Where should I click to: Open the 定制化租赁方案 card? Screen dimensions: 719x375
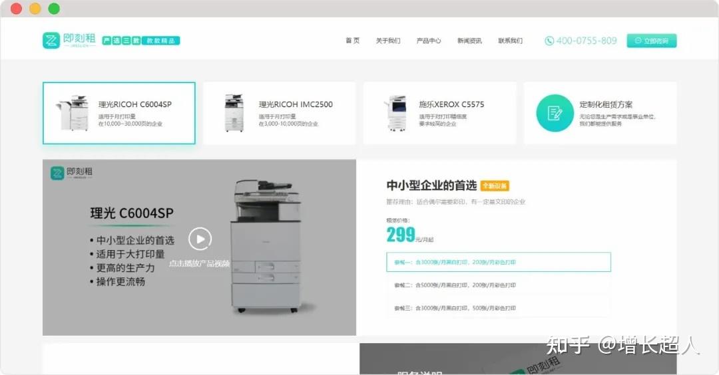[600, 113]
